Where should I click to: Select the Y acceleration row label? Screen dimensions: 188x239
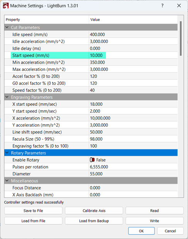[36, 125]
